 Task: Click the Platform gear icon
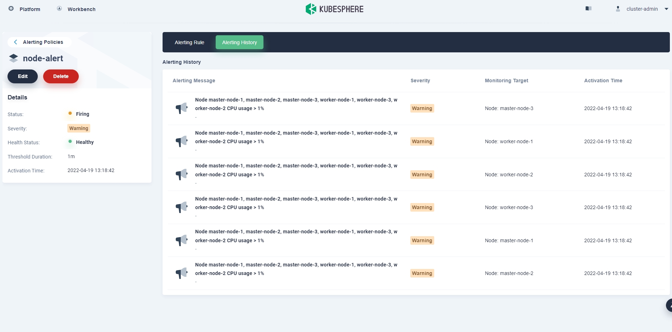click(11, 9)
